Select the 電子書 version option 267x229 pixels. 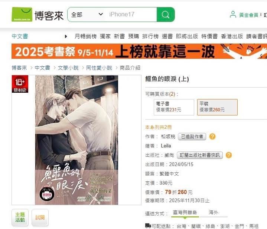click(x=174, y=107)
